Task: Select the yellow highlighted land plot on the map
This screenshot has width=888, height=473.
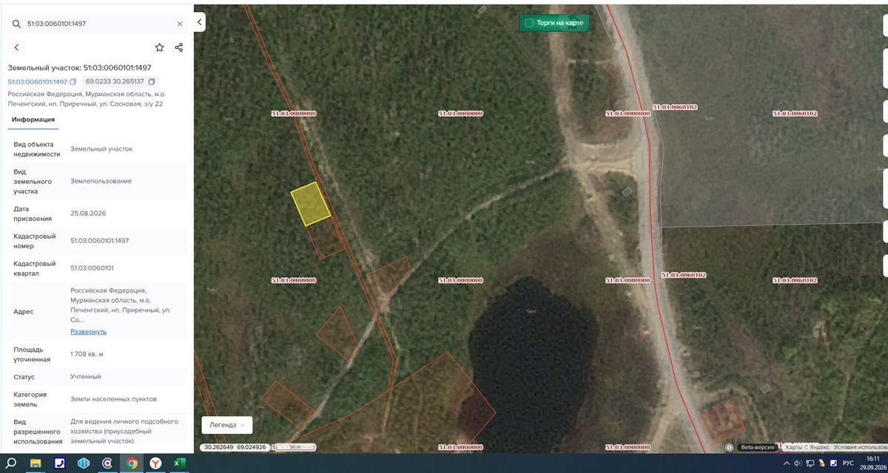Action: 310,203
